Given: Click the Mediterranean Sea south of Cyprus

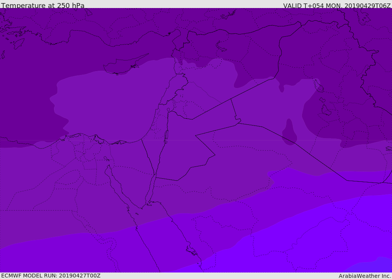Looking at the screenshot, I should coord(115,100).
